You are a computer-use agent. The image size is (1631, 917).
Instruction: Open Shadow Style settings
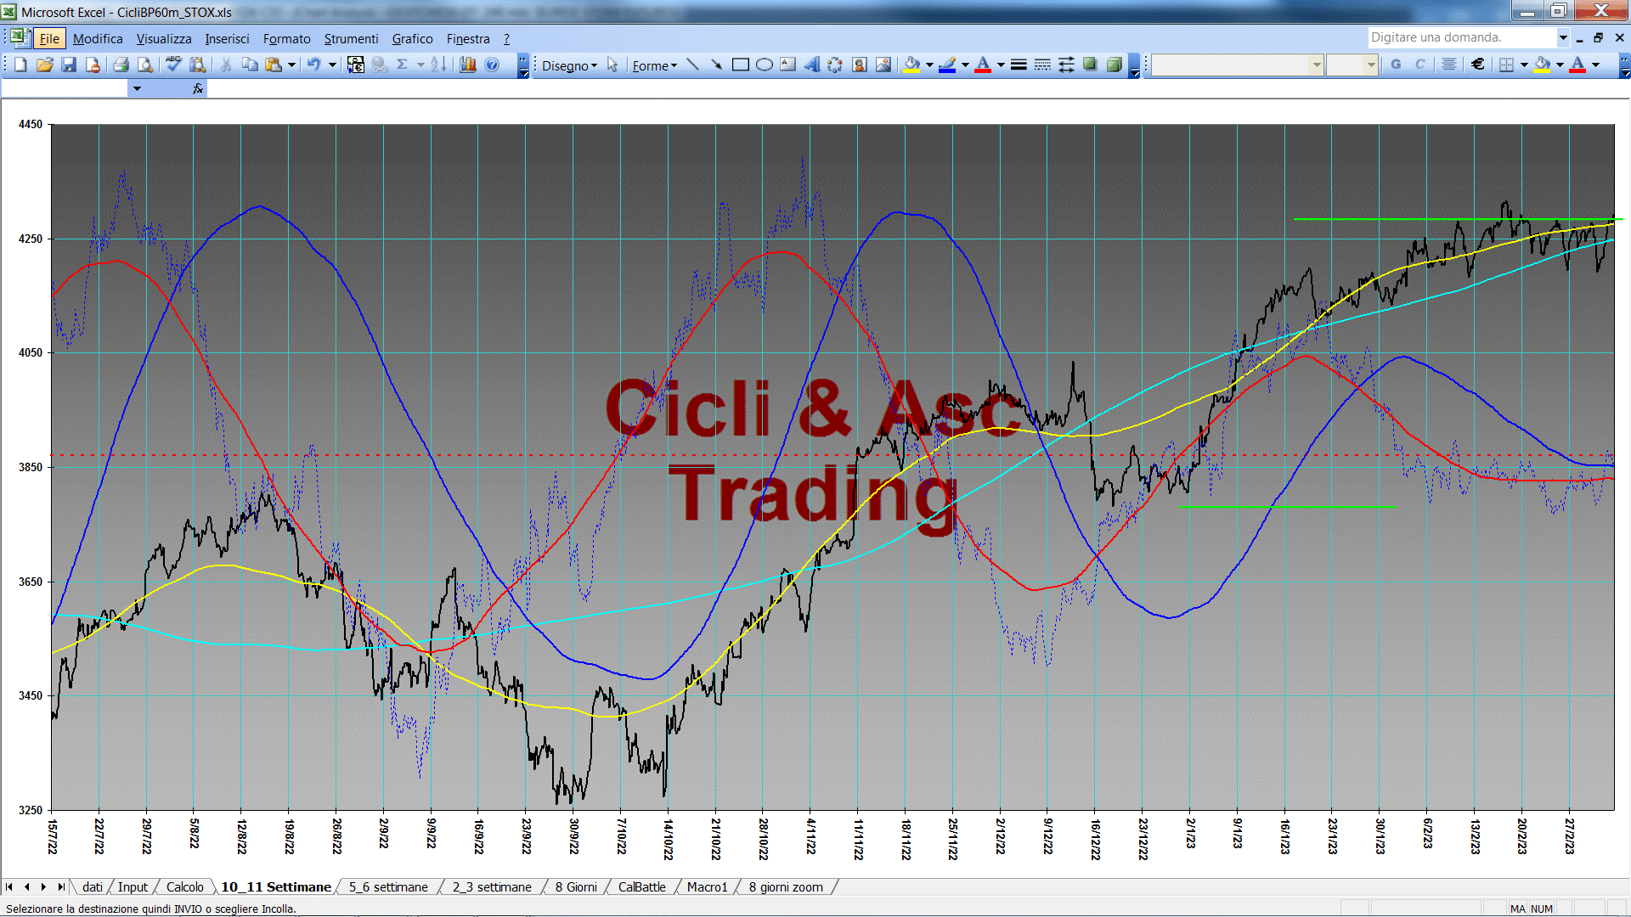(x=1090, y=65)
